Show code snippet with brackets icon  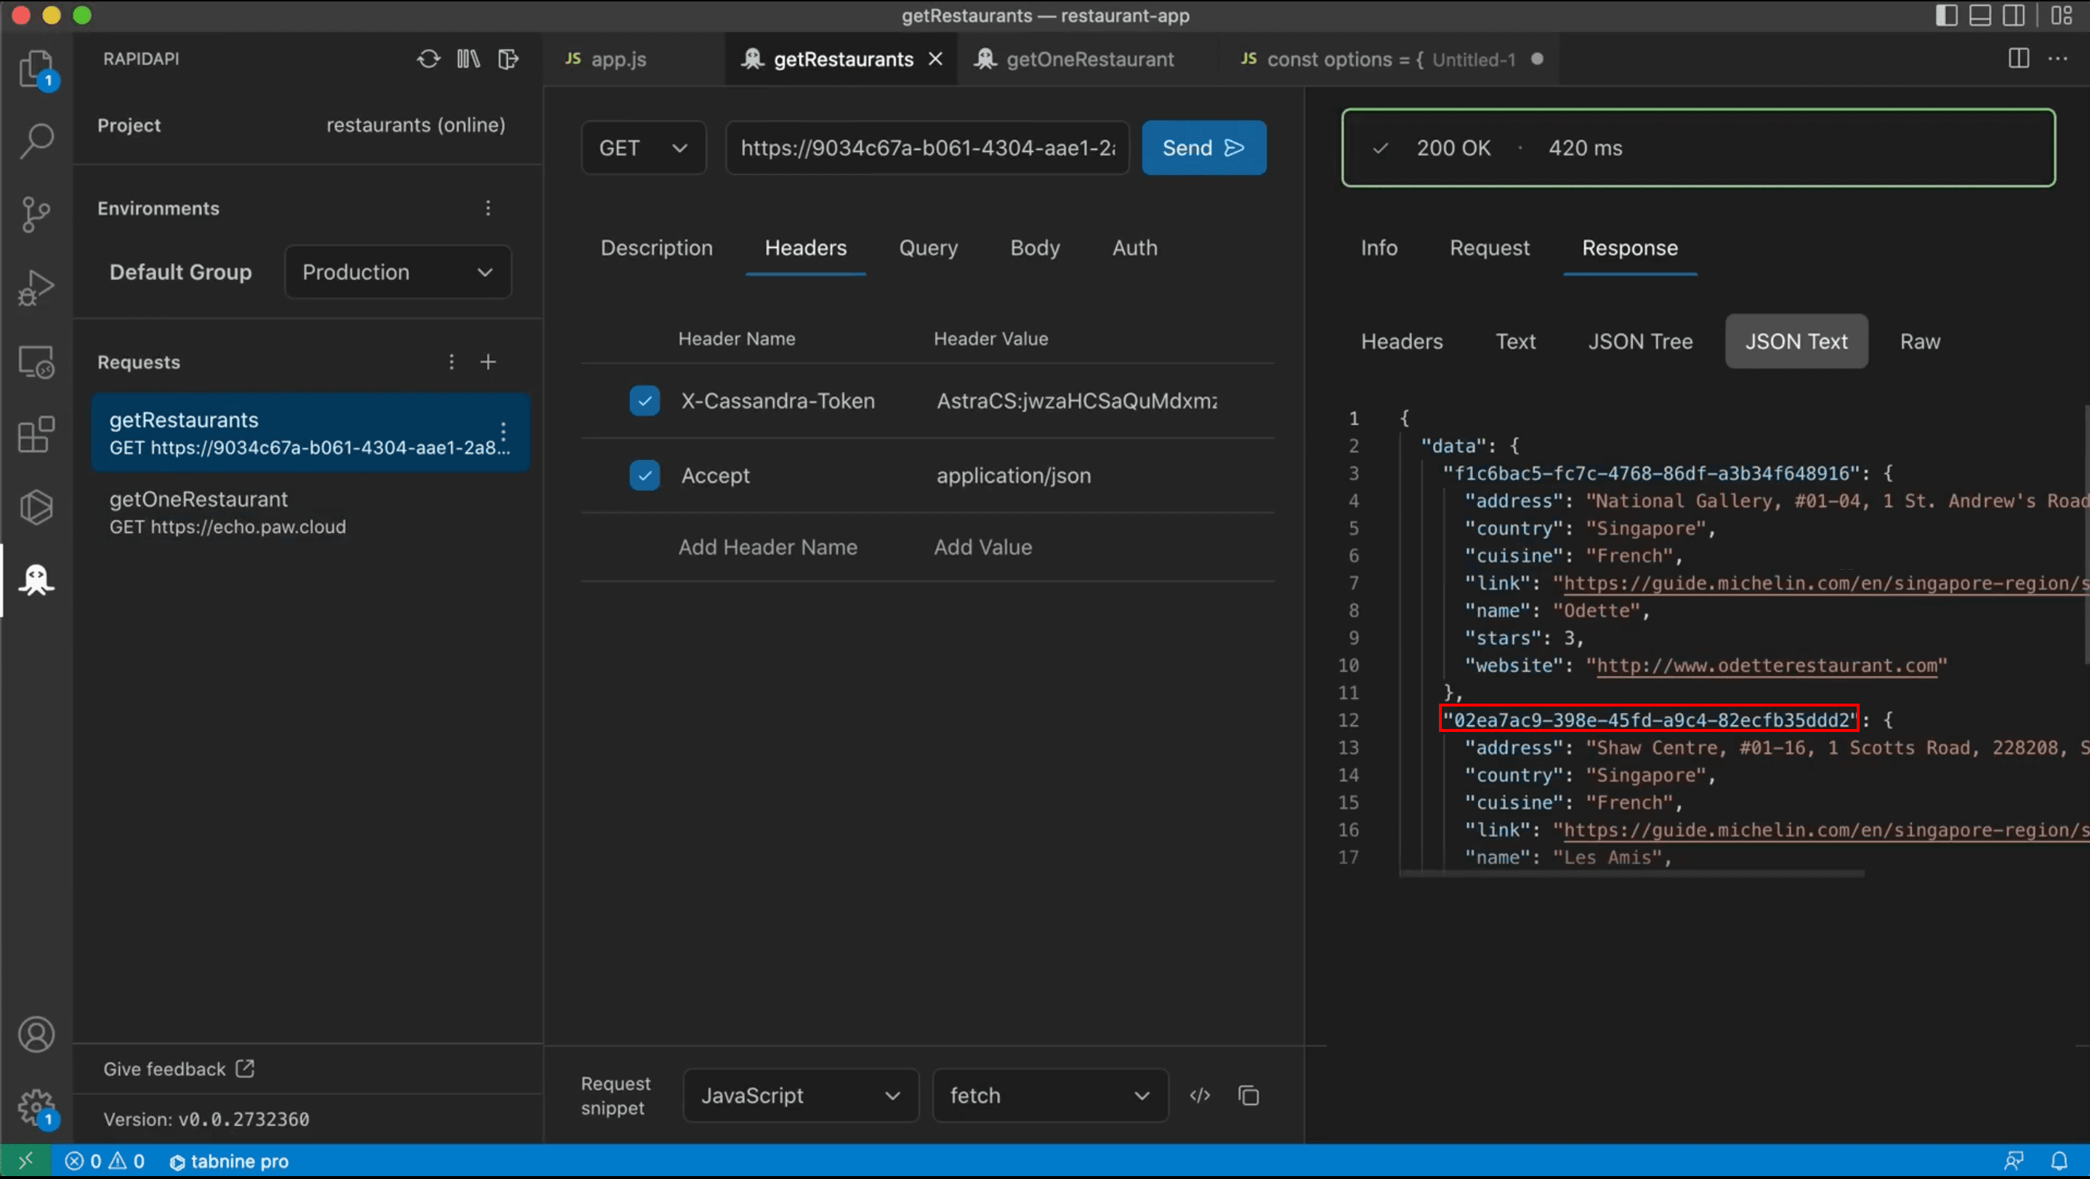pyautogui.click(x=1200, y=1095)
